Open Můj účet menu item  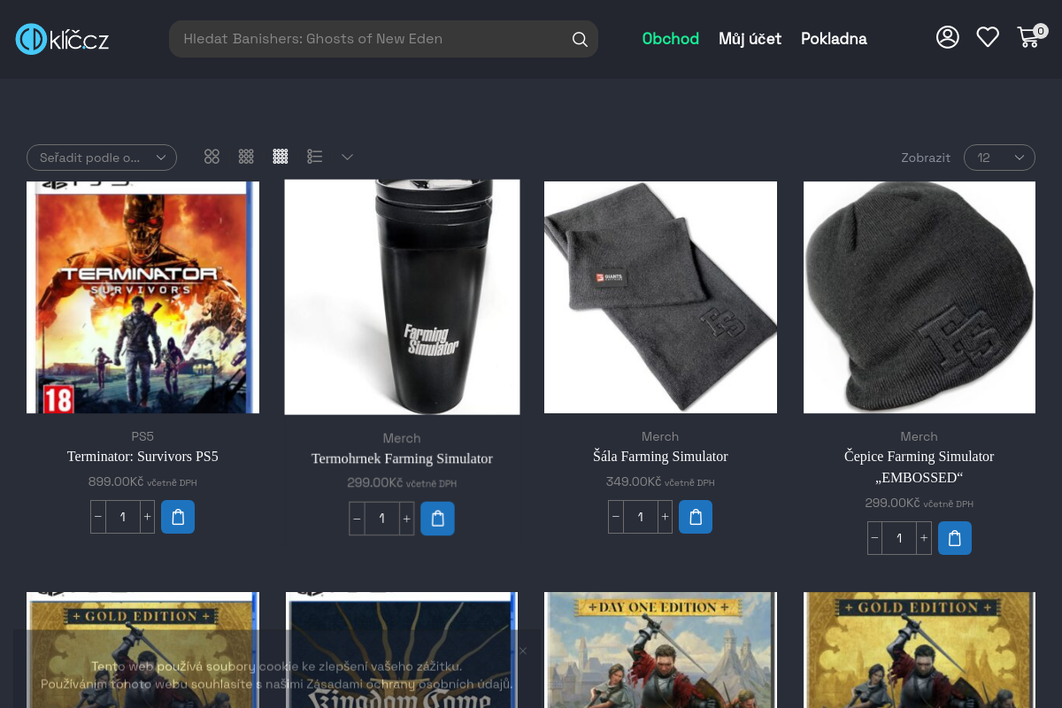pyautogui.click(x=750, y=39)
